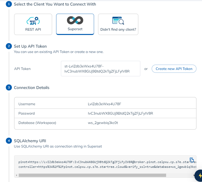Click the step 4 number badge
The width and height of the screenshot is (202, 182).
tap(9, 141)
